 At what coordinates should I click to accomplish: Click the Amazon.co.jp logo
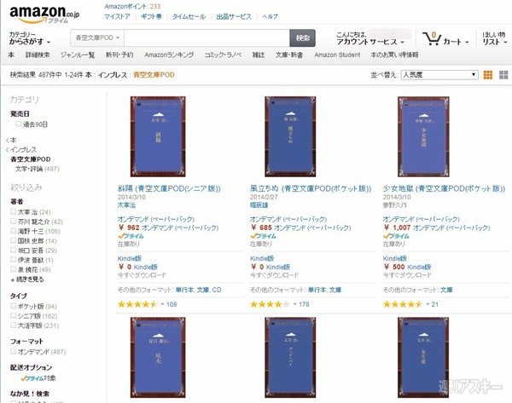coord(44,14)
